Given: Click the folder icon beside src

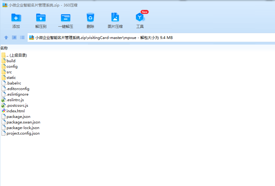Looking at the screenshot, I should (3, 72).
